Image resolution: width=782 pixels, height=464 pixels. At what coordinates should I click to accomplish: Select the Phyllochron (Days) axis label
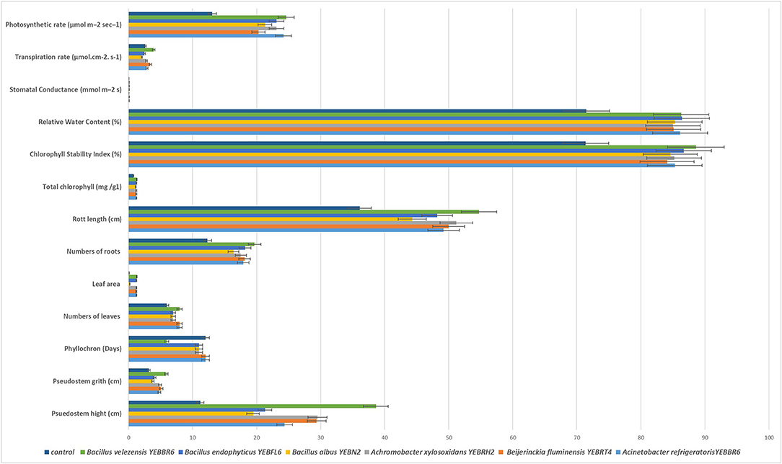tap(94, 349)
